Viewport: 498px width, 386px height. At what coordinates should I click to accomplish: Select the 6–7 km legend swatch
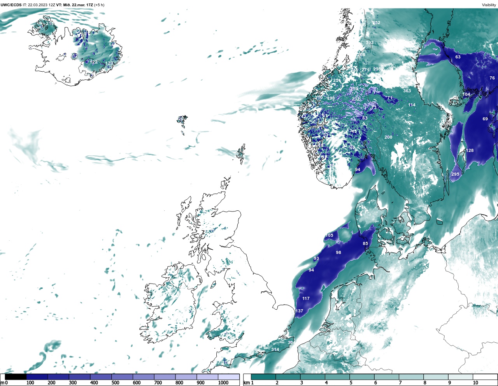[386, 377]
